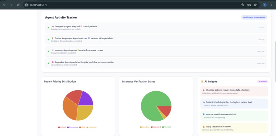The width and height of the screenshot is (276, 136).
Task: Click the siren icon on critical patients insight
Action: pyautogui.click(x=204, y=90)
